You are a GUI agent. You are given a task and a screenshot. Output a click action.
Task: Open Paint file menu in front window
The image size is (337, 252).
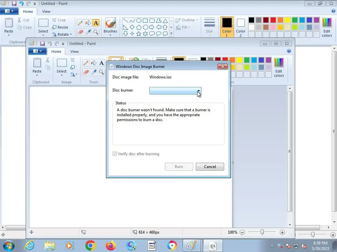[x=38, y=51]
